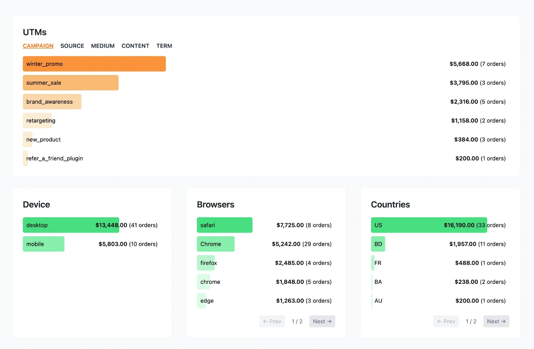Click the desktop bar in Device panel

(70, 225)
